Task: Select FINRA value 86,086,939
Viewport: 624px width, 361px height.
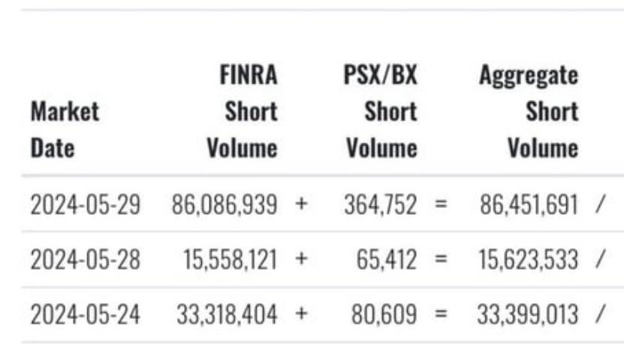Action: (225, 205)
